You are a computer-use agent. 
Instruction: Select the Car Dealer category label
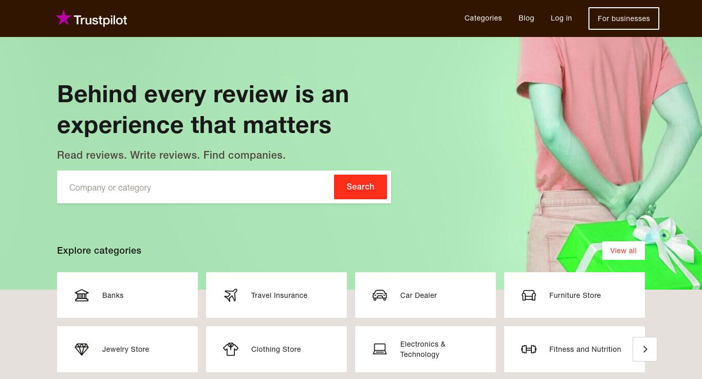coord(418,295)
